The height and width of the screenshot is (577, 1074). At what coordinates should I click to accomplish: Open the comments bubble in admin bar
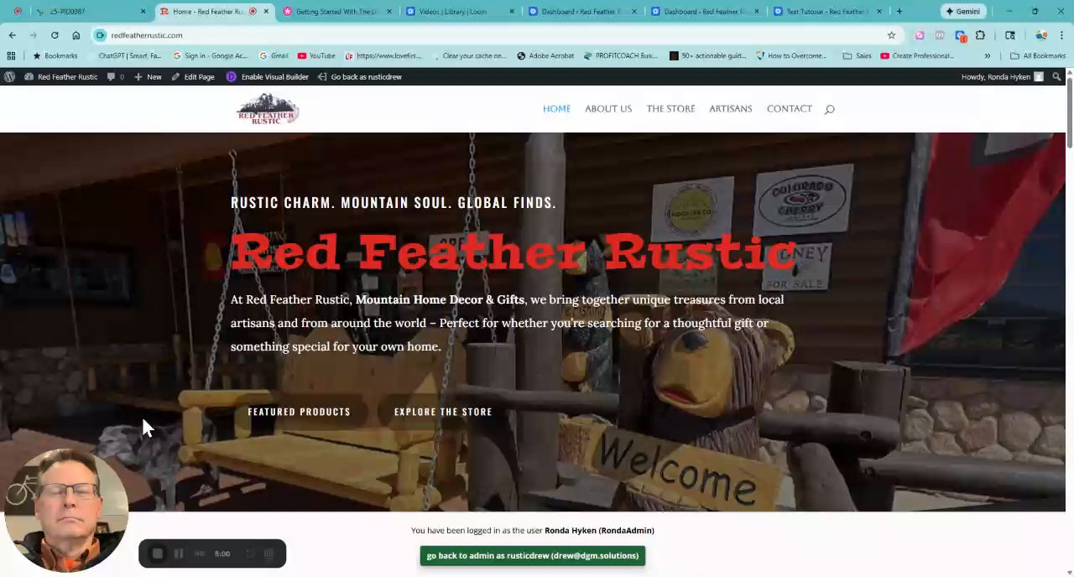pyautogui.click(x=116, y=76)
